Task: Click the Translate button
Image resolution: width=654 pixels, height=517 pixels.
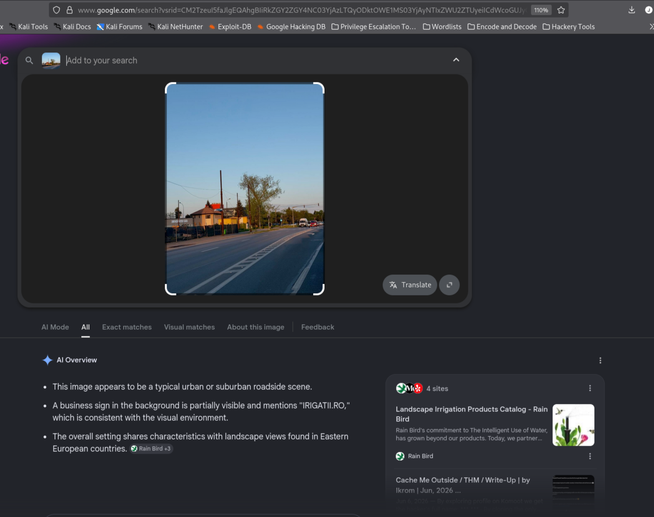Action: (410, 285)
